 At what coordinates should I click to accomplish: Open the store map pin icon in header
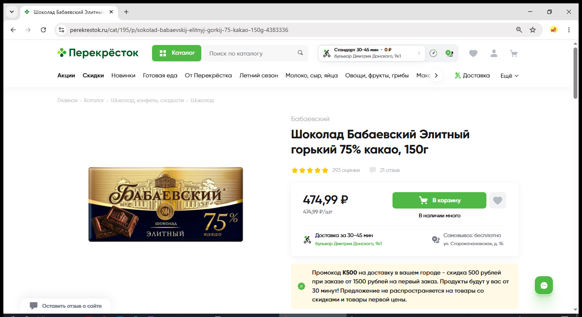pyautogui.click(x=449, y=53)
